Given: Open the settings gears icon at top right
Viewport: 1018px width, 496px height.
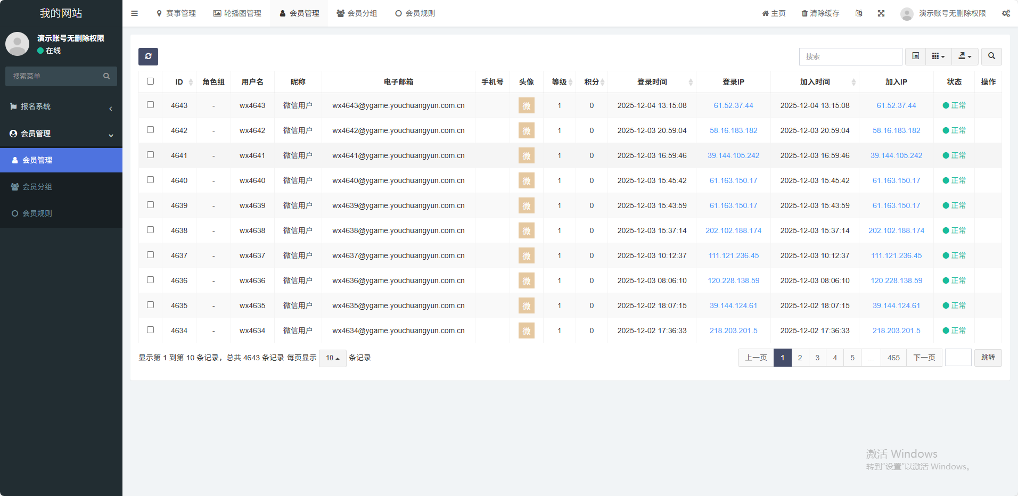Looking at the screenshot, I should pyautogui.click(x=1006, y=13).
